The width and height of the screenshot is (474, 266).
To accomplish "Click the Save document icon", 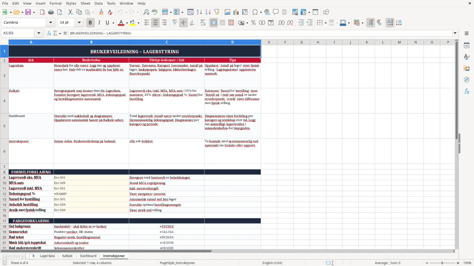I will point(28,12).
